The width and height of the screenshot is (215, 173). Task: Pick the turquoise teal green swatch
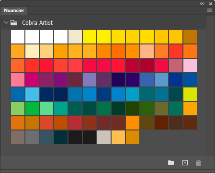point(61,108)
